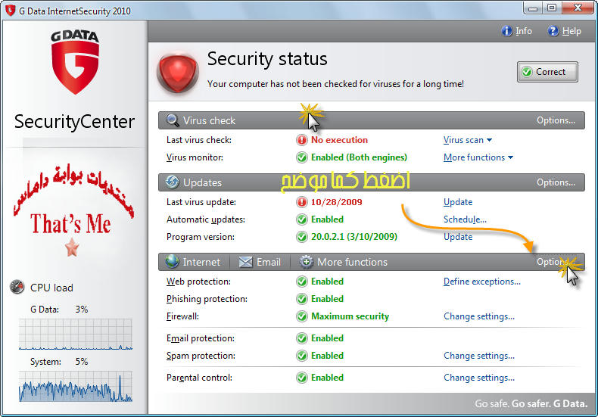Open Options for Updates section
The image size is (598, 417).
(556, 182)
